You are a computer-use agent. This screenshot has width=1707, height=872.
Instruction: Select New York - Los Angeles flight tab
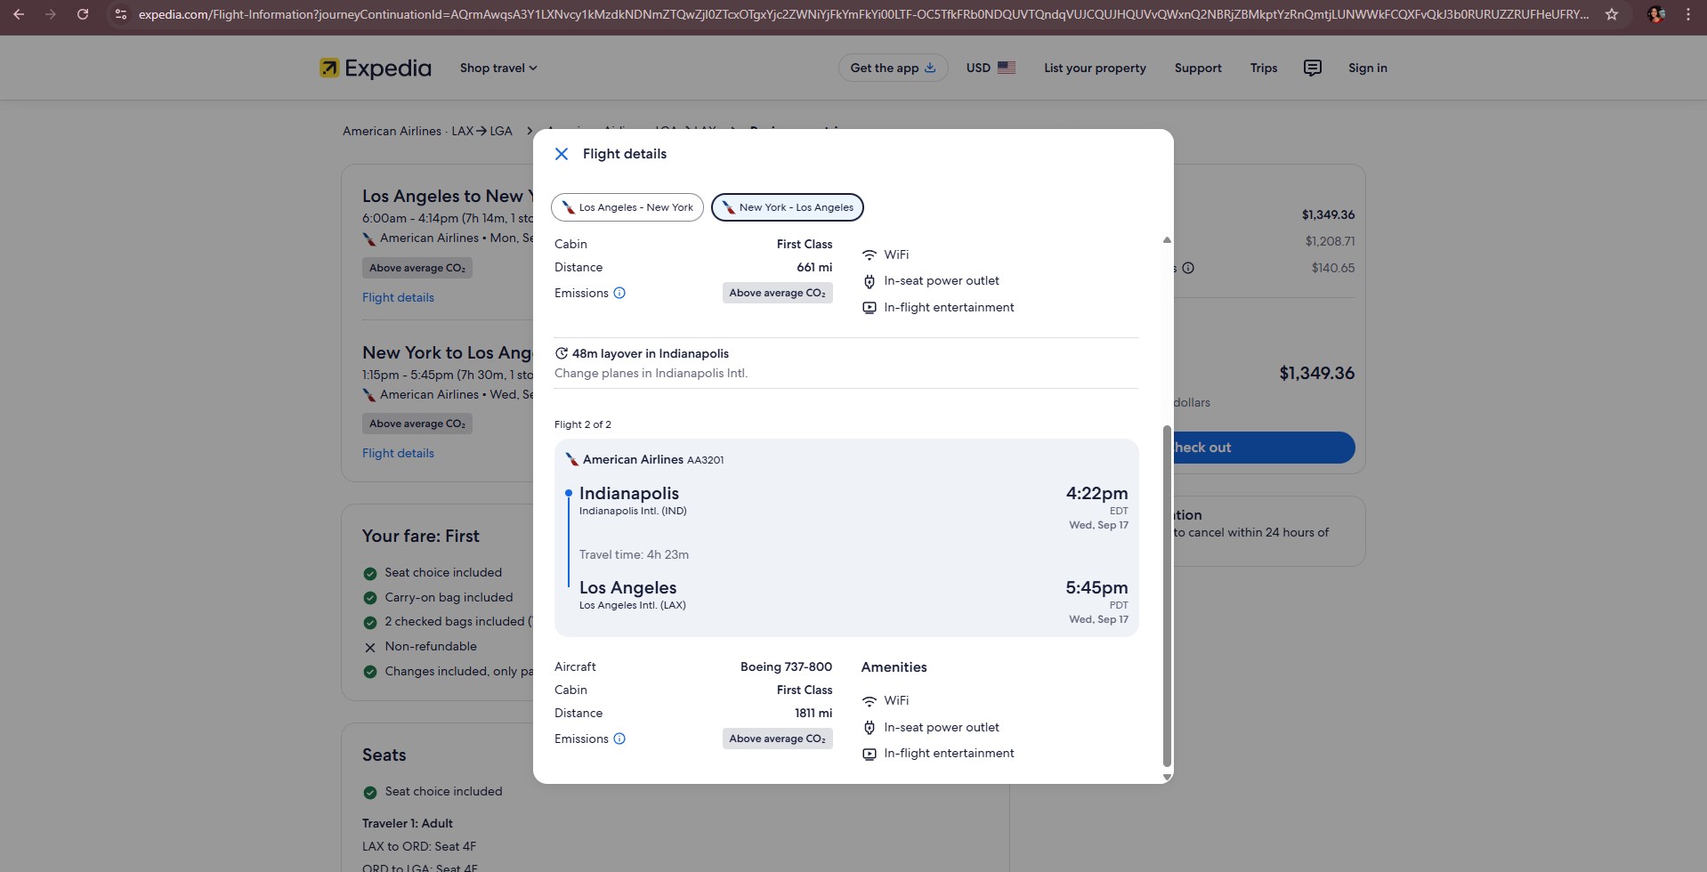pyautogui.click(x=788, y=207)
